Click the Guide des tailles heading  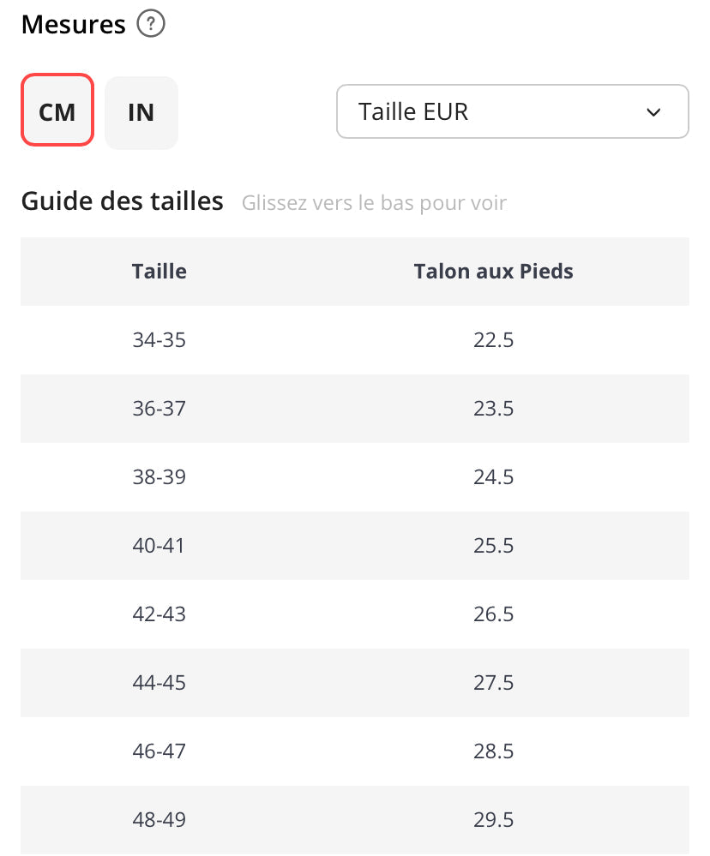[x=122, y=201]
